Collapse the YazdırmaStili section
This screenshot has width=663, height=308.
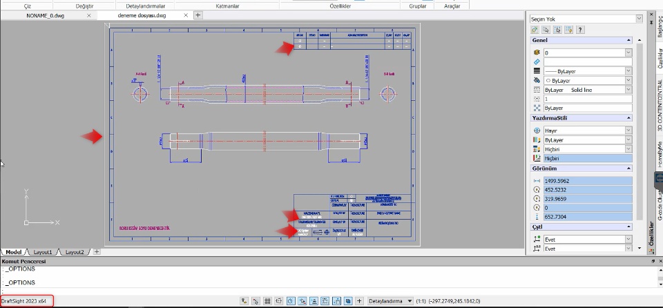(x=628, y=118)
